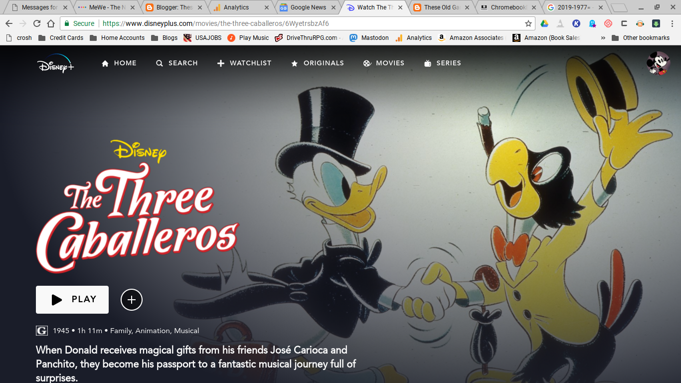Show hidden bookmarks with double chevron
The height and width of the screenshot is (383, 681).
click(603, 38)
